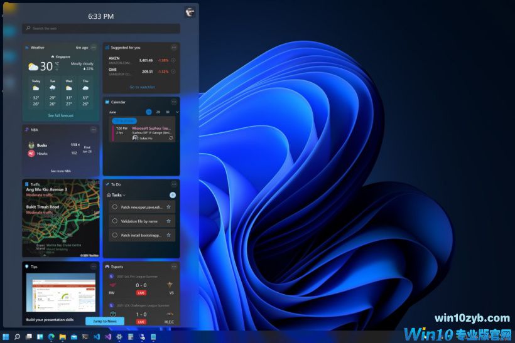Screen dimensions: 515x343
Task: Click the Search the web field
Action: (x=101, y=28)
